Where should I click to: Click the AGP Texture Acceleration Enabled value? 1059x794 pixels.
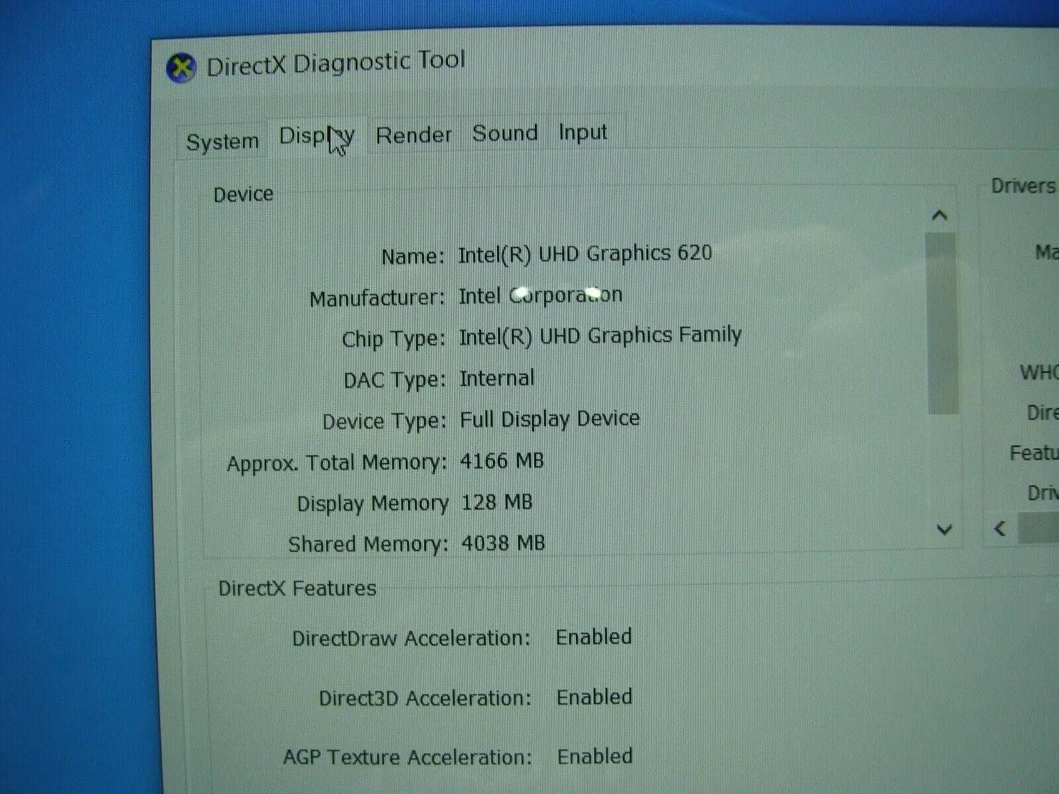595,756
